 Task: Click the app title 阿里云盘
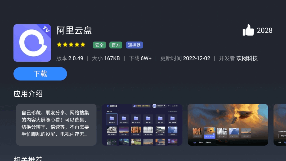click(x=74, y=30)
